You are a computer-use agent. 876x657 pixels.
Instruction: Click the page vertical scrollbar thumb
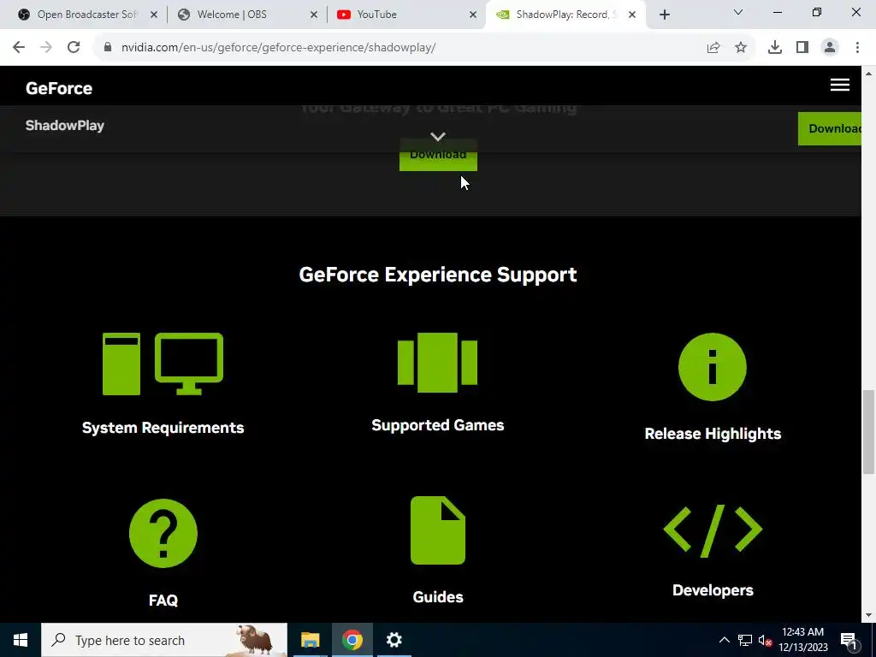[x=869, y=432]
